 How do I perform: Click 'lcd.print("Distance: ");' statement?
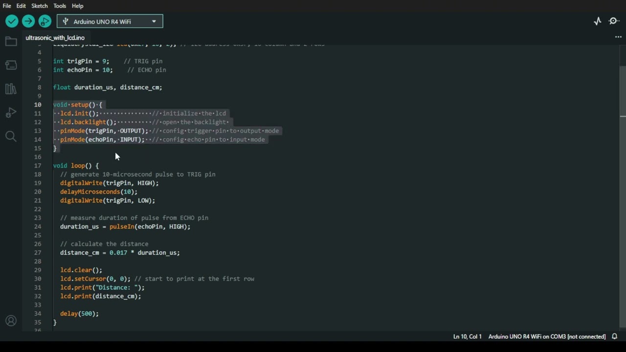(x=102, y=287)
